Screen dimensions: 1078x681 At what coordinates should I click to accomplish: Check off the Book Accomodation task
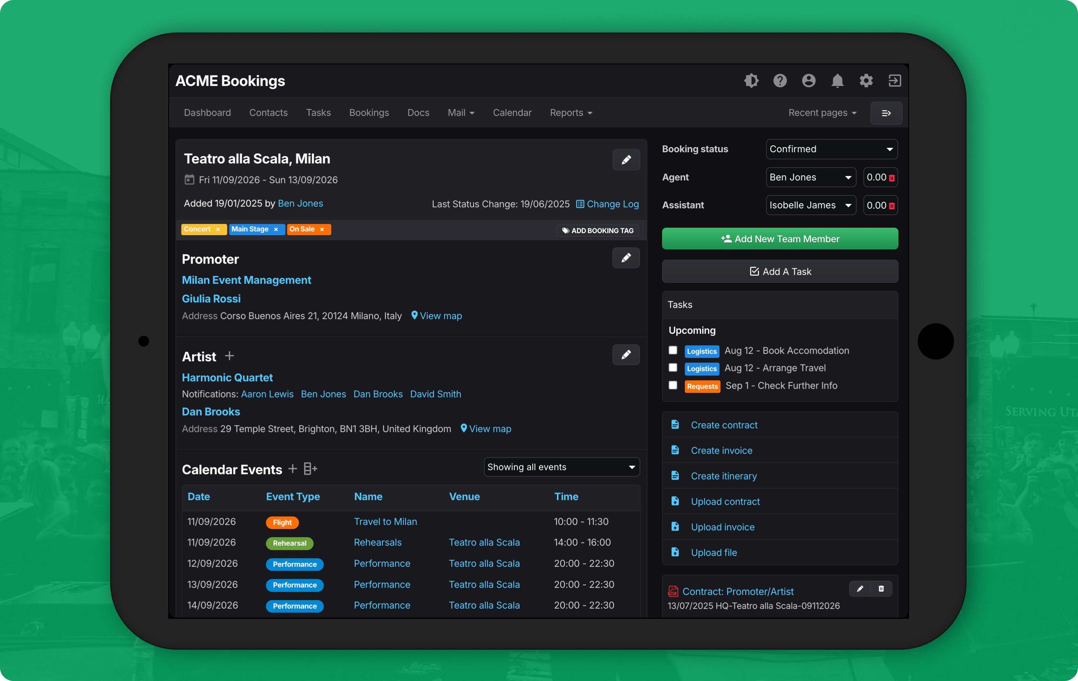673,351
